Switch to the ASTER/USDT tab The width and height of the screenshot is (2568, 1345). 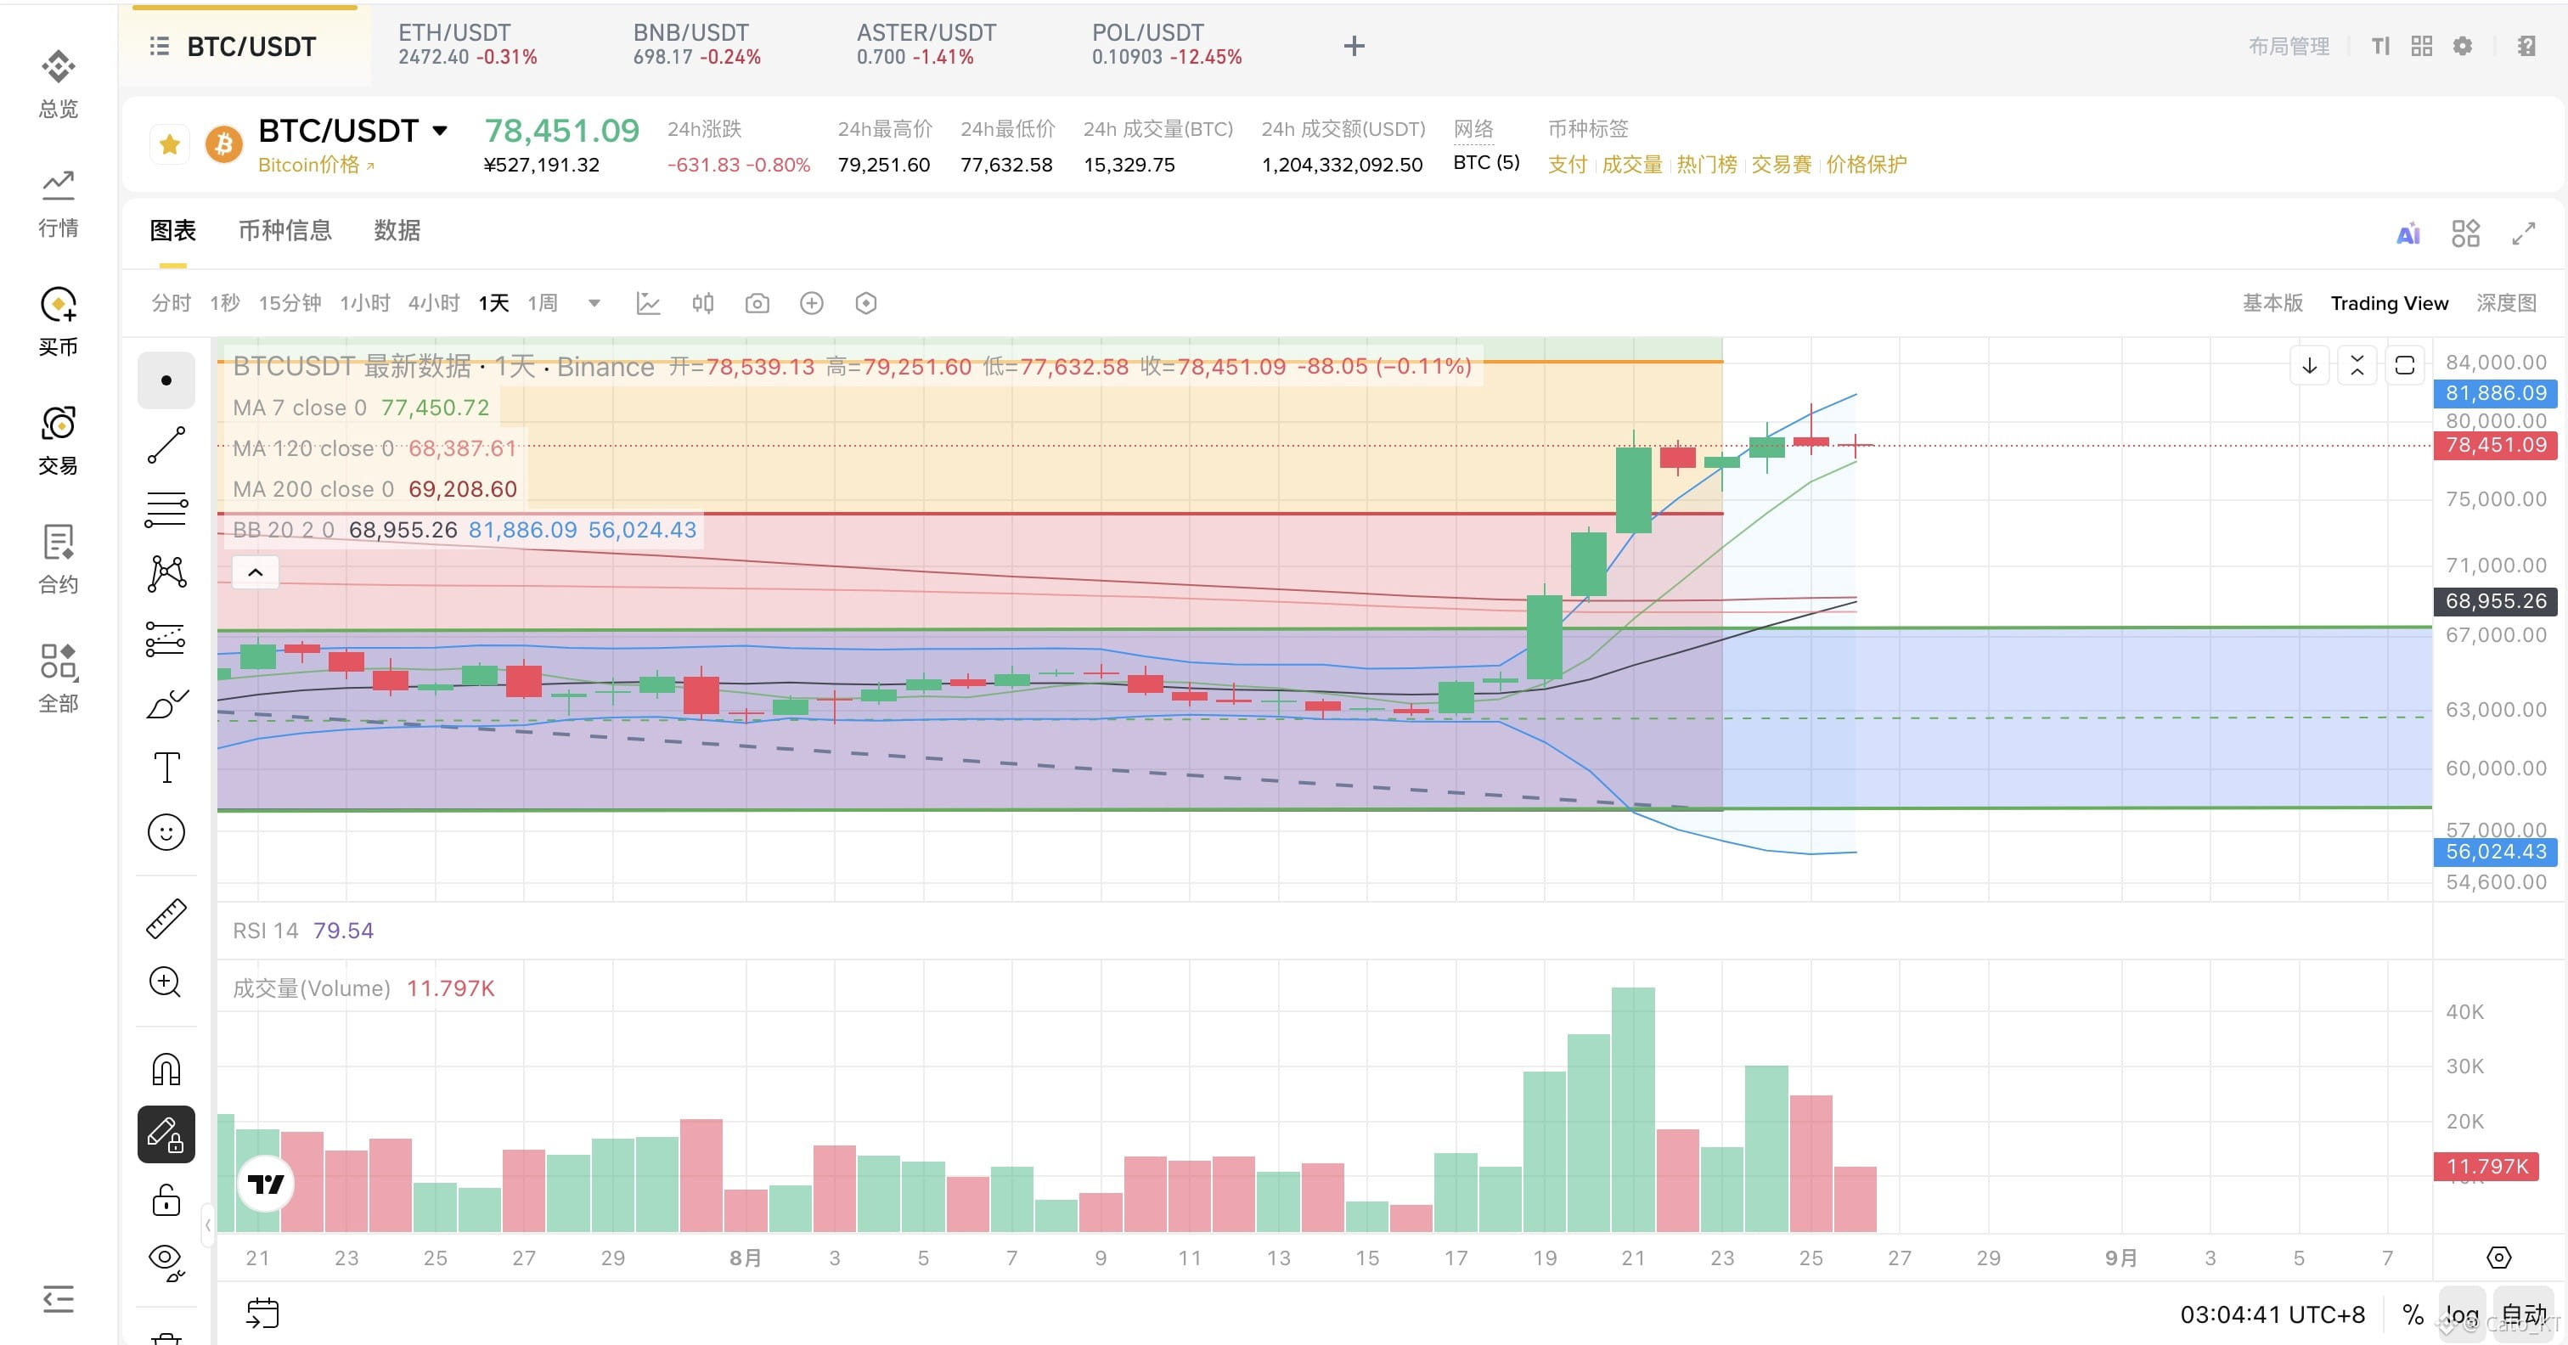926,45
